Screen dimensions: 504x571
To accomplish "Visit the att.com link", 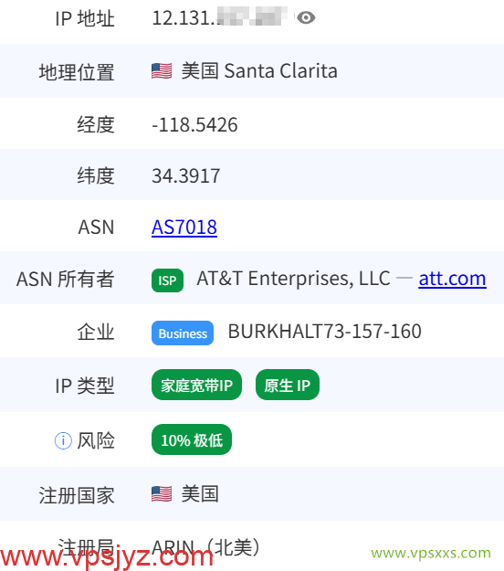I will 452,279.
